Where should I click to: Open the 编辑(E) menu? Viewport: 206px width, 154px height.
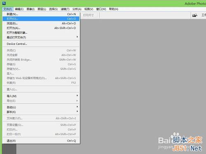click(x=19, y=9)
